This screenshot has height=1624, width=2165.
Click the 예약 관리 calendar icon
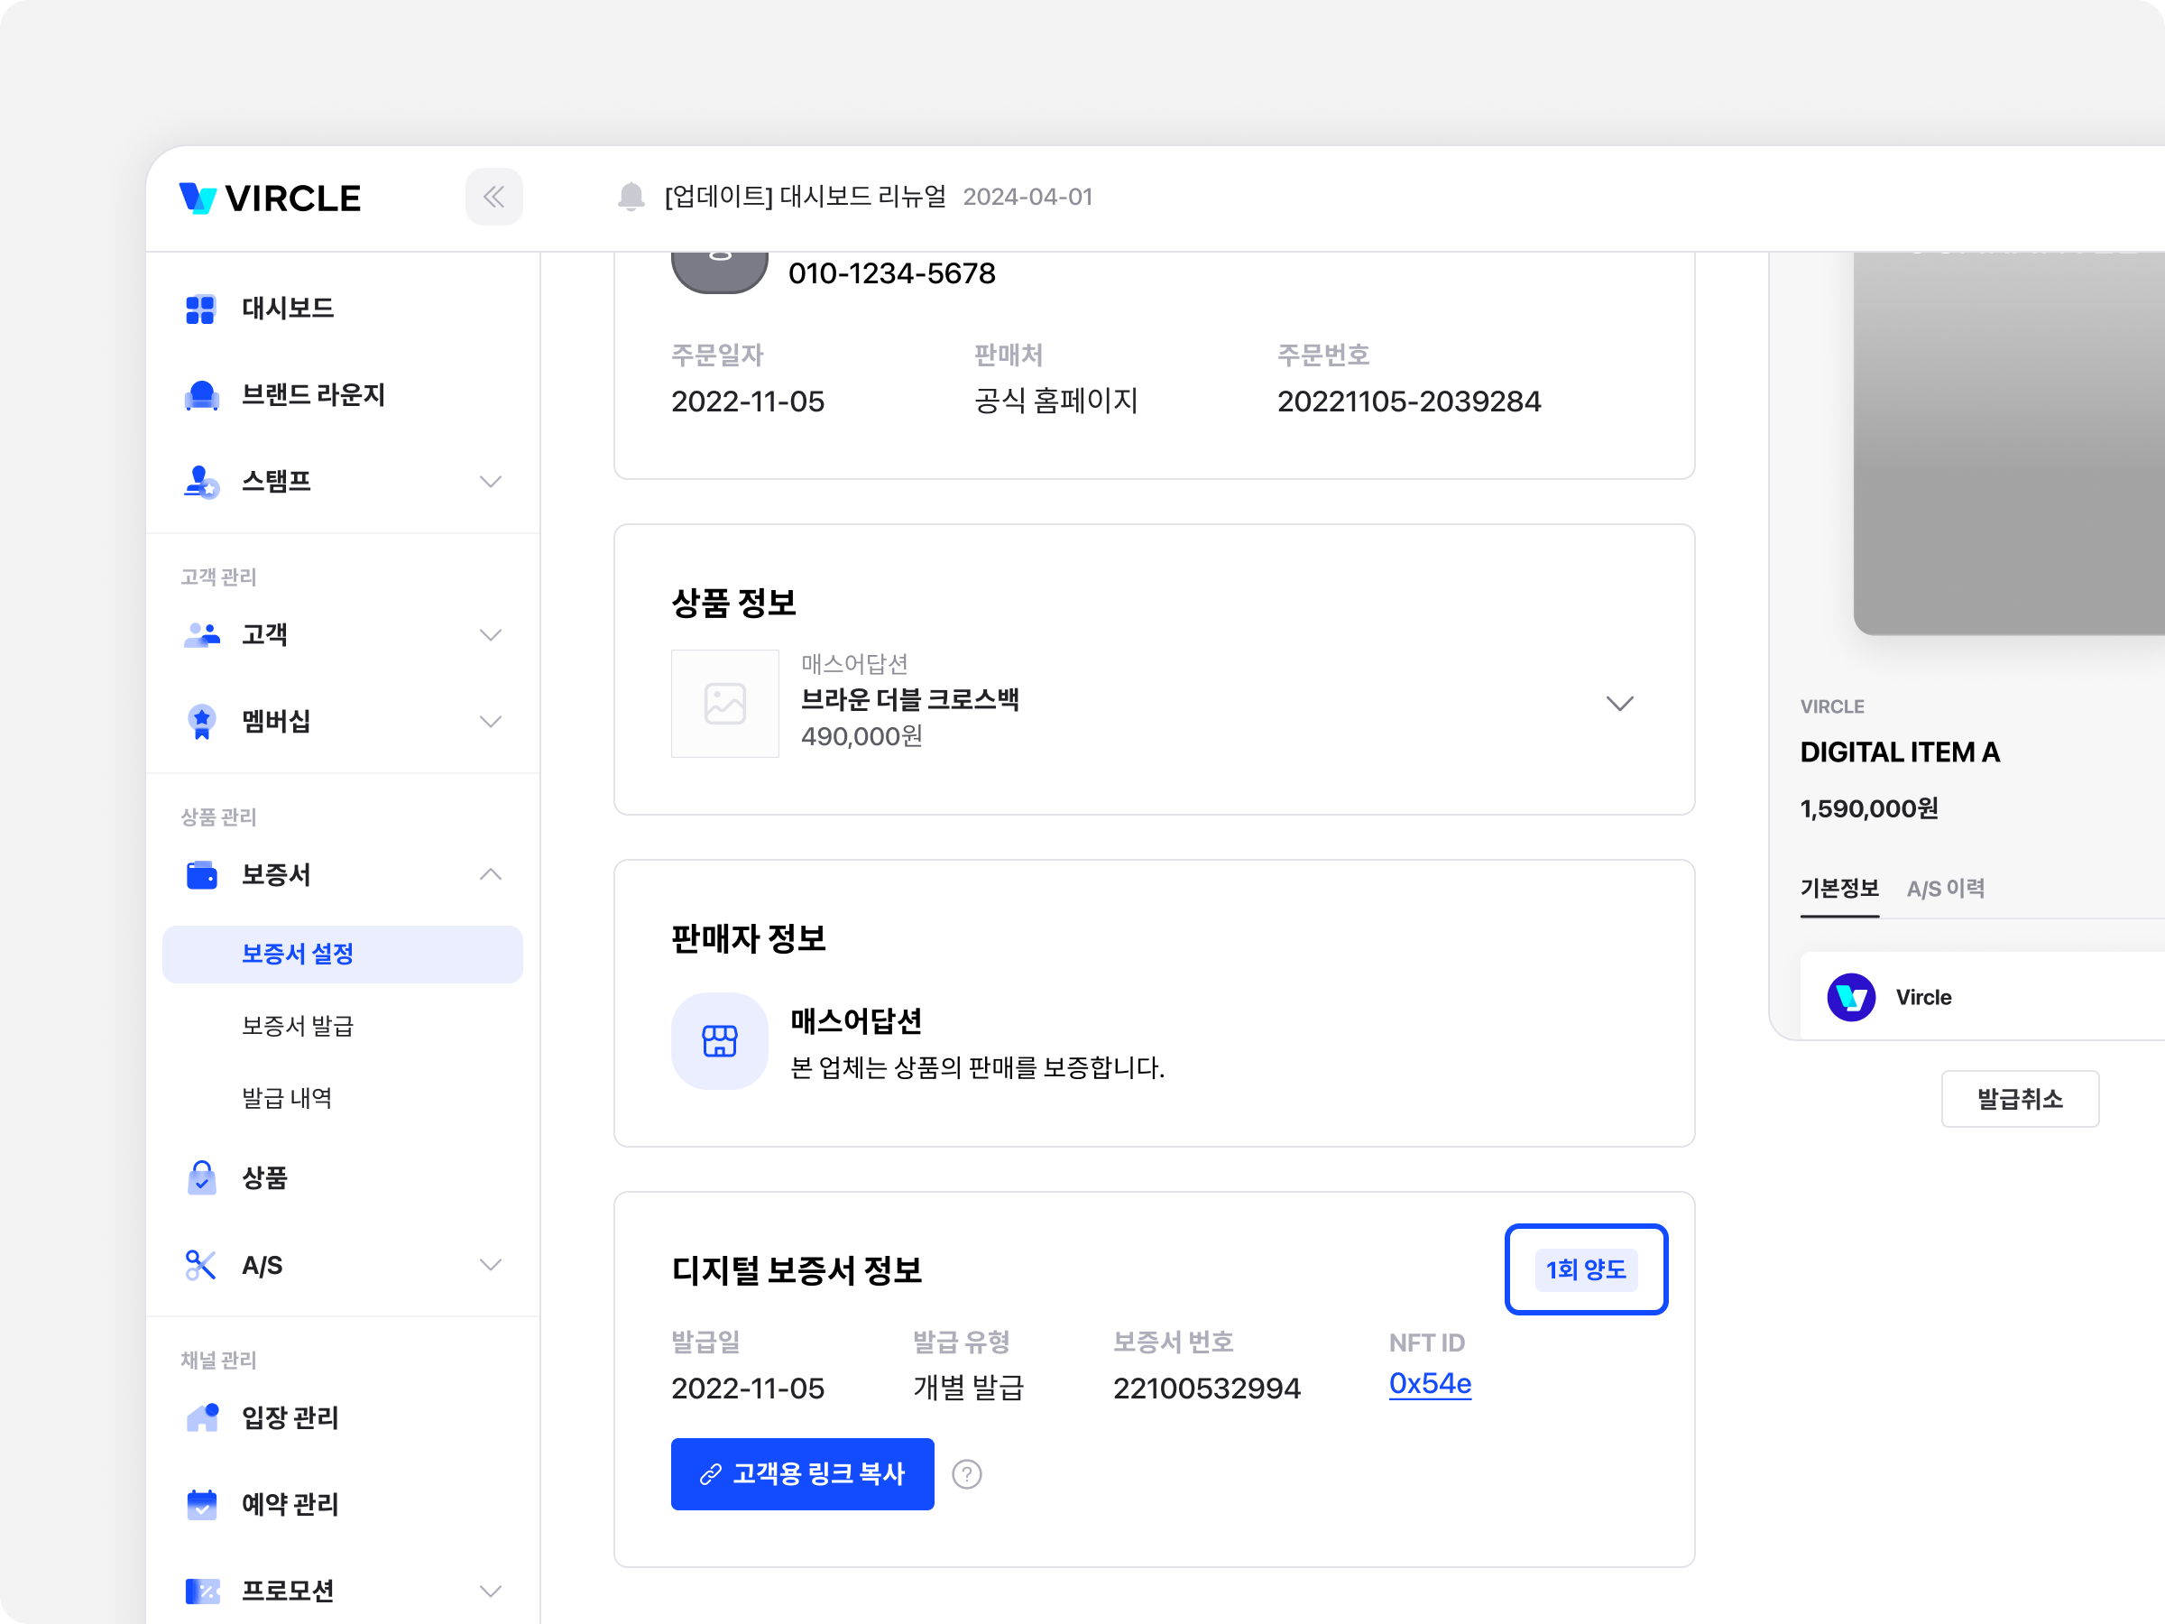(x=200, y=1505)
